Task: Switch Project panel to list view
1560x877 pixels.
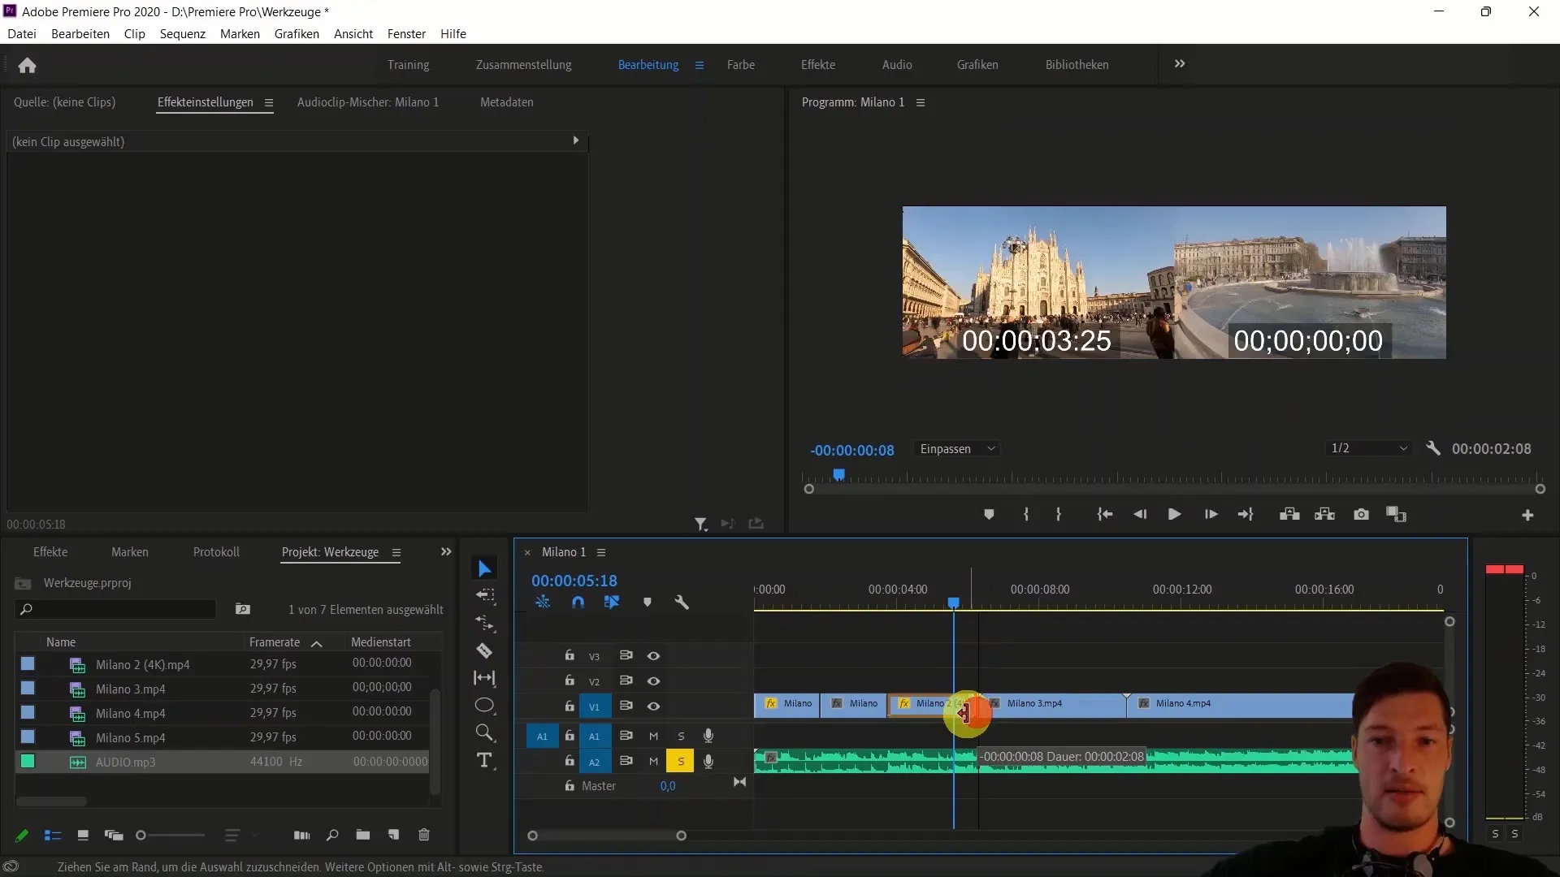Action: (53, 836)
